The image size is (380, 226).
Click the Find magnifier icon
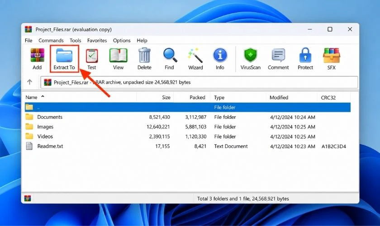(170, 55)
